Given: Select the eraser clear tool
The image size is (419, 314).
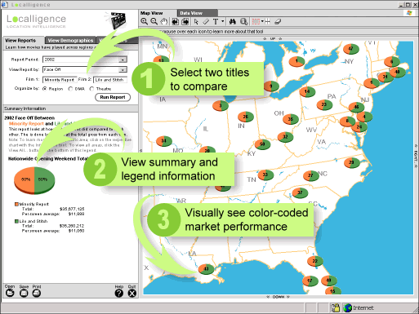Looking at the screenshot, I should pos(278,21).
